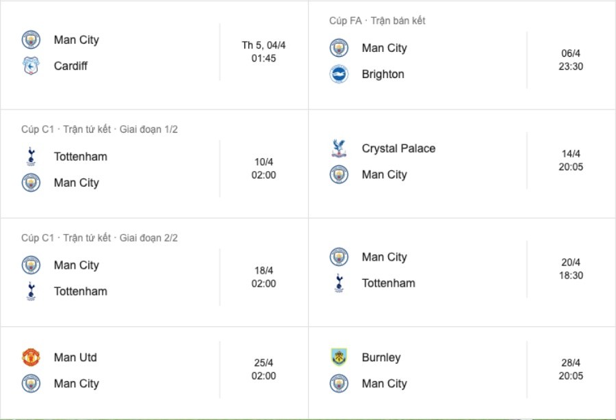Viewport: 616px width, 420px height.
Task: Click the Tottenham crest in the Cúp C1 first leg
Action: 30,156
